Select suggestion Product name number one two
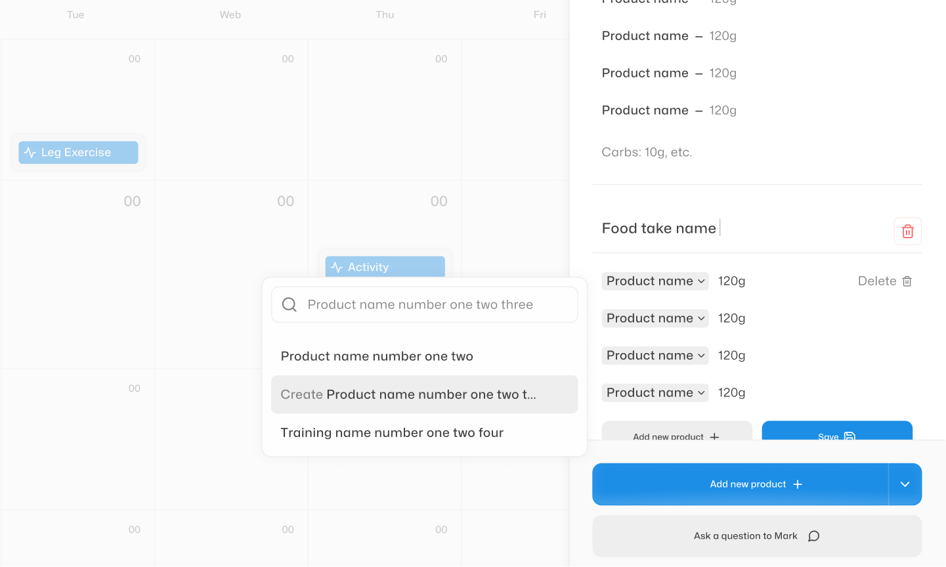The width and height of the screenshot is (946, 567). [x=424, y=356]
